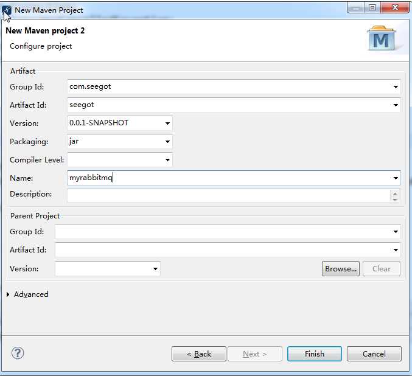Click the 'New Maven project 2' heading

point(45,31)
